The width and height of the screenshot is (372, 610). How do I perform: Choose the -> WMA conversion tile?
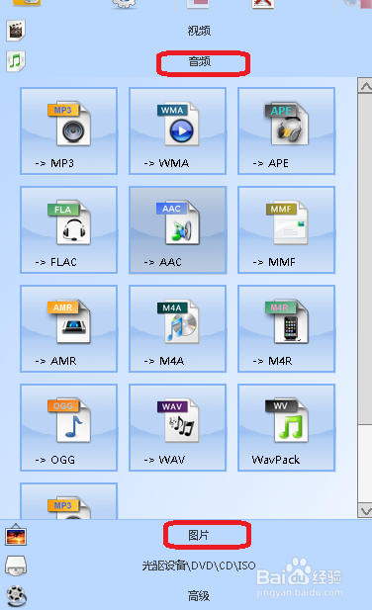(x=177, y=131)
